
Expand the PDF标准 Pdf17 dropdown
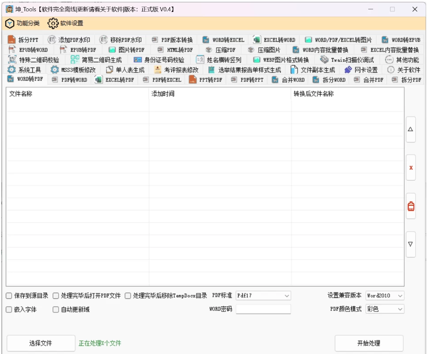pos(263,296)
